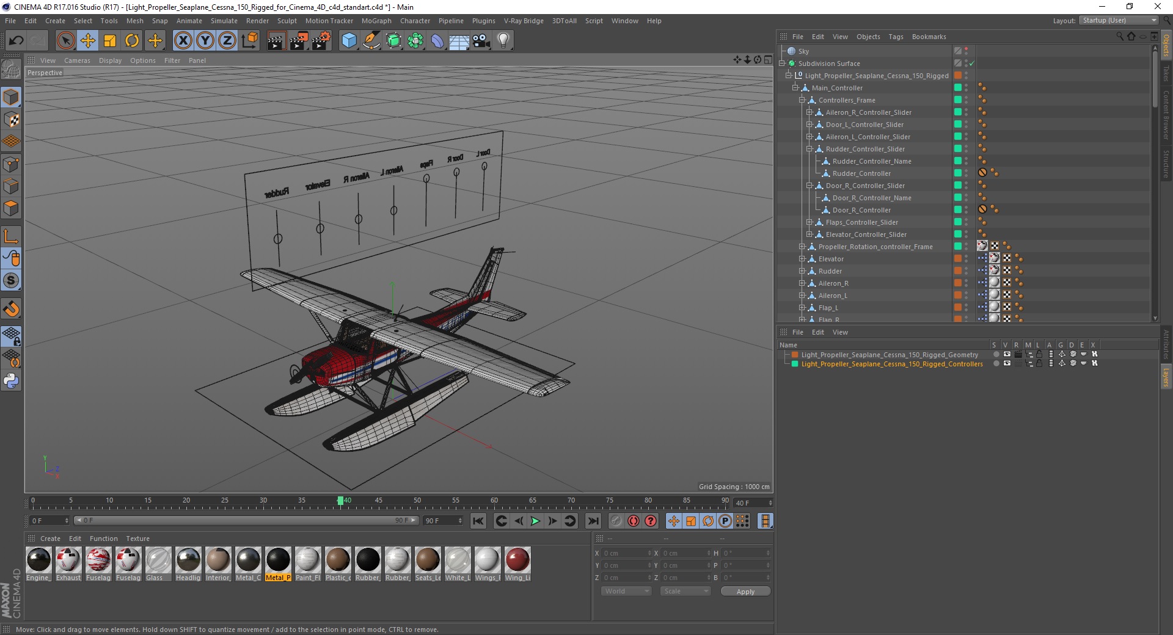
Task: Toggle Autokeying button
Action: 634,521
